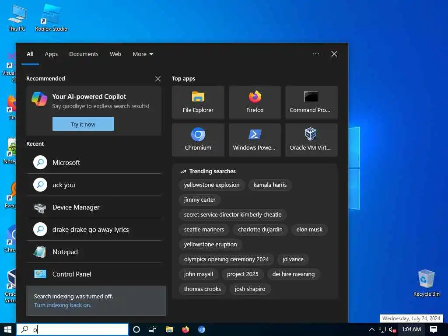Search trending 'elon musk'
The height and width of the screenshot is (336, 448).
pos(309,229)
